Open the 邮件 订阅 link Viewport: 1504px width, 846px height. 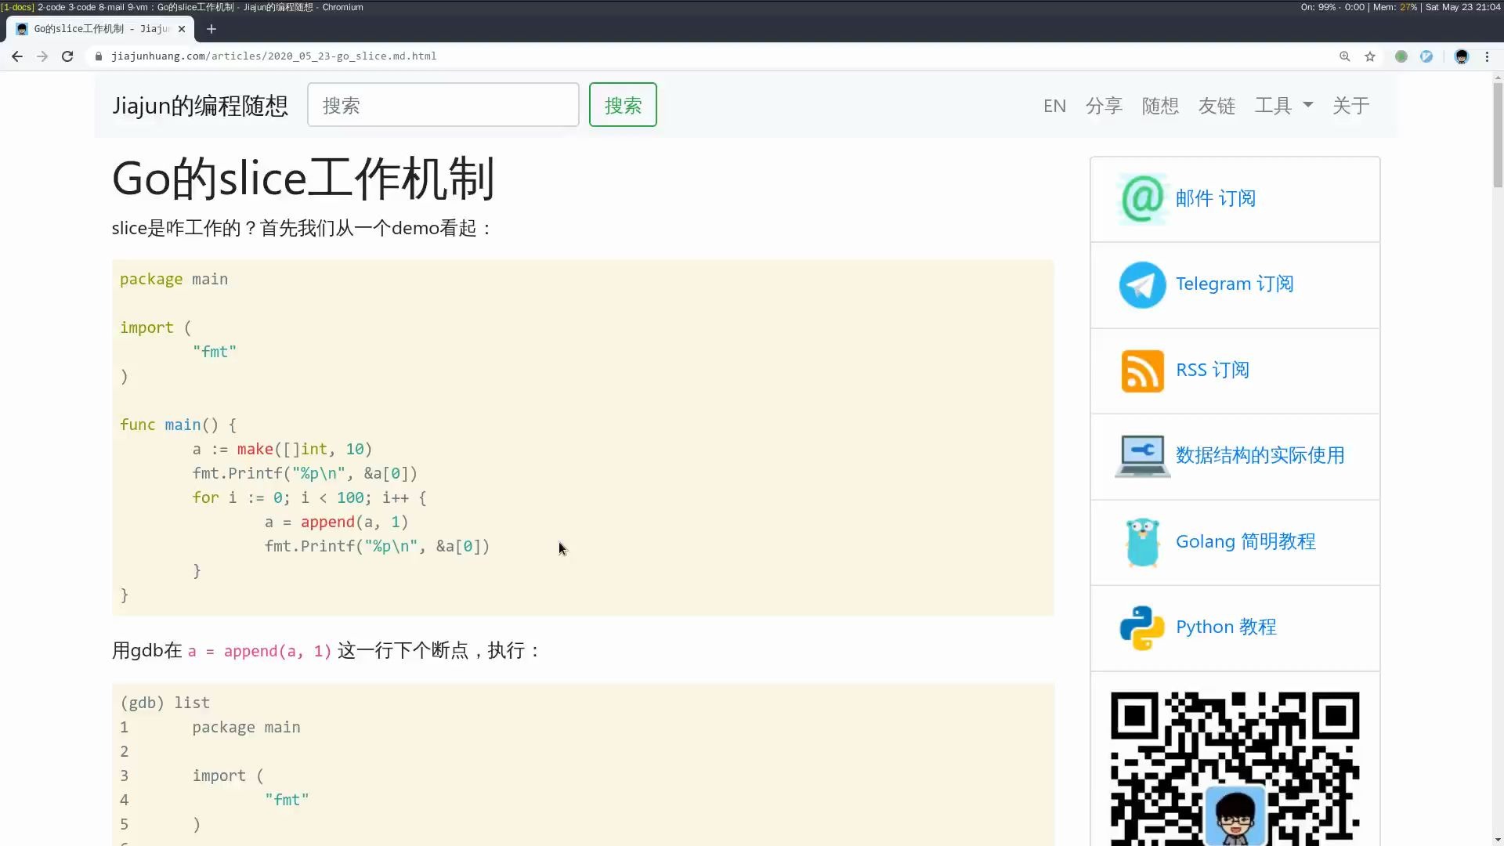(x=1216, y=199)
